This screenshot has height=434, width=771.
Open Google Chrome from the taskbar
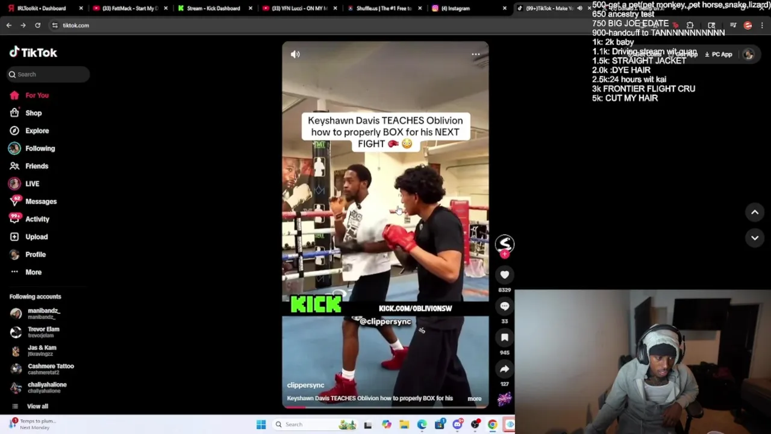pyautogui.click(x=493, y=424)
